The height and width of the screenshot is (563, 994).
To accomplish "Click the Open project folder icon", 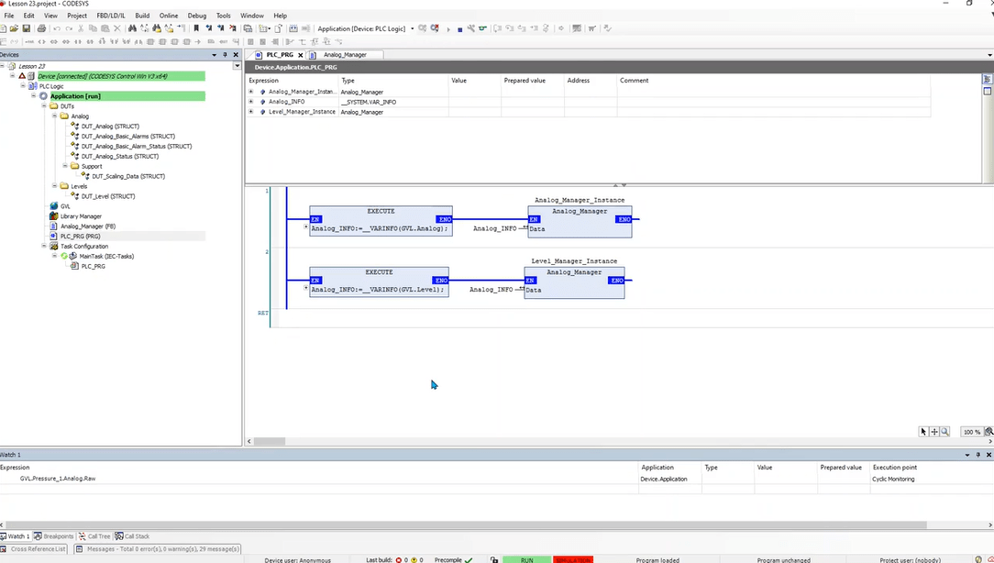I will [x=14, y=28].
